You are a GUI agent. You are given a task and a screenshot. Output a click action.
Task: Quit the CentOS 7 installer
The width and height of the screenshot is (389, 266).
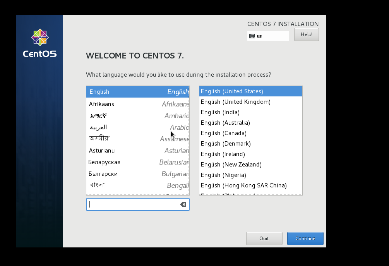(x=264, y=238)
